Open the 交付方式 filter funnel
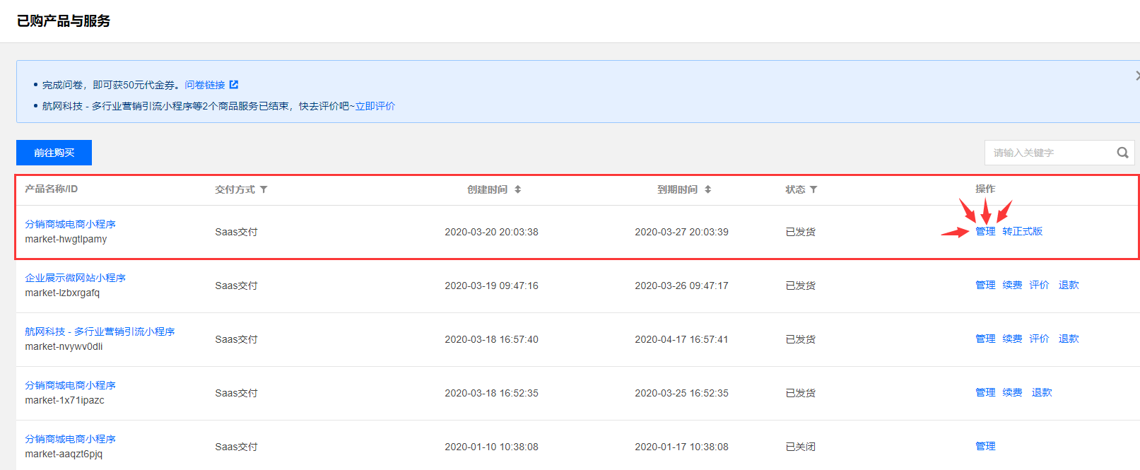 [x=264, y=189]
